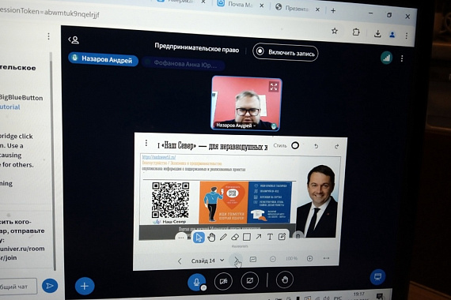Open the Слайд 14 slide selector dropdown

click(x=207, y=261)
